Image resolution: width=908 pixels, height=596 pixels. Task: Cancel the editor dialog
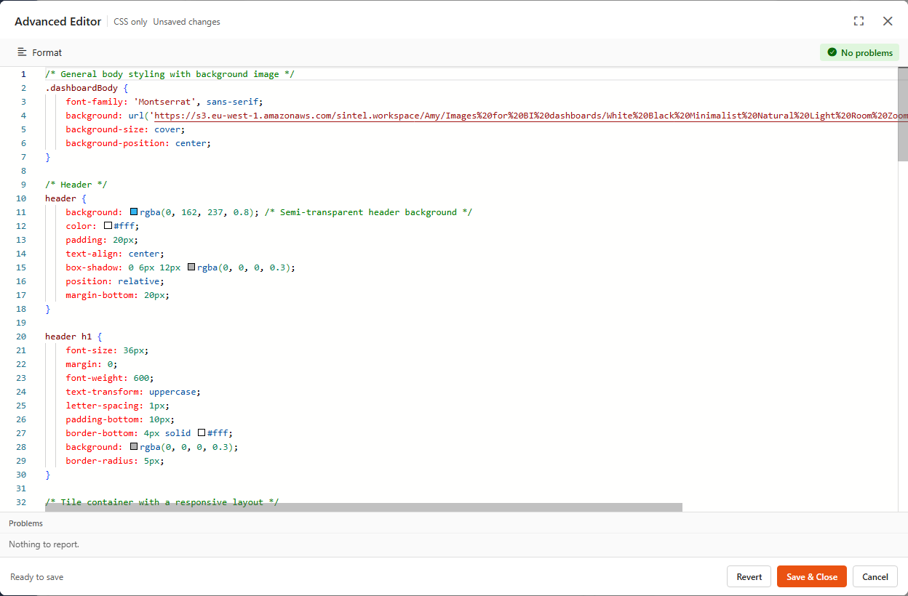point(875,576)
